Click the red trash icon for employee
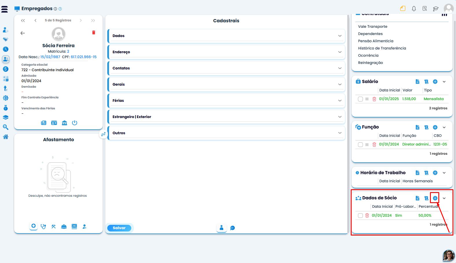Viewport: 456px width, 263px height. (x=94, y=32)
